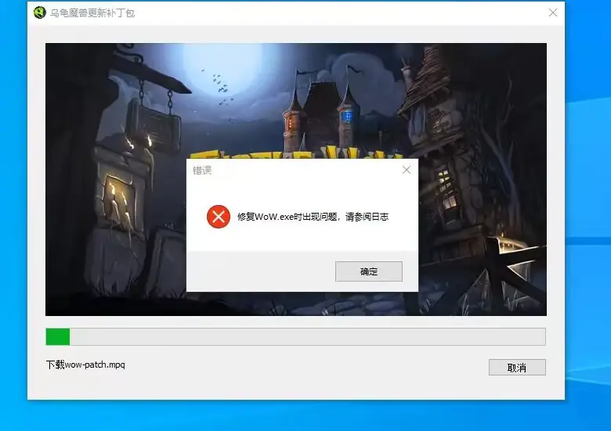The width and height of the screenshot is (611, 431).
Task: Click the 确定 button in error dialog
Action: [369, 271]
